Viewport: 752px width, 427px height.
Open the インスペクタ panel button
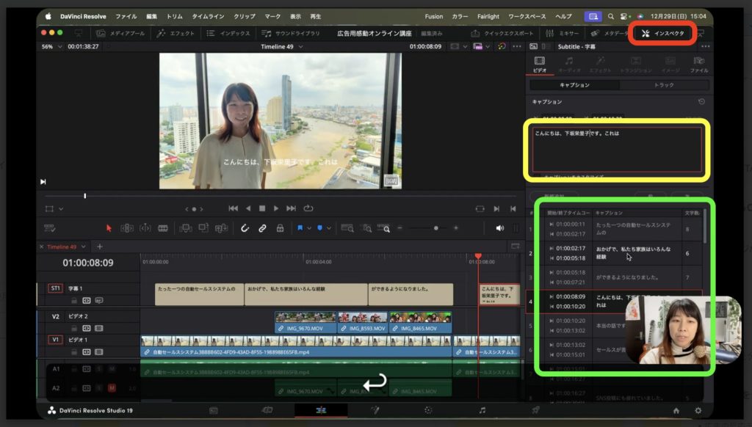click(662, 33)
